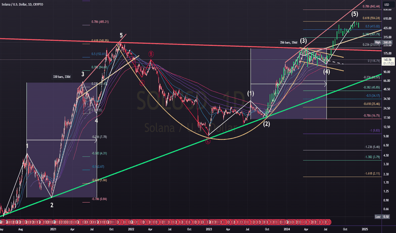Click the -0.786 (16.75) Fibonacci label

(371, 116)
